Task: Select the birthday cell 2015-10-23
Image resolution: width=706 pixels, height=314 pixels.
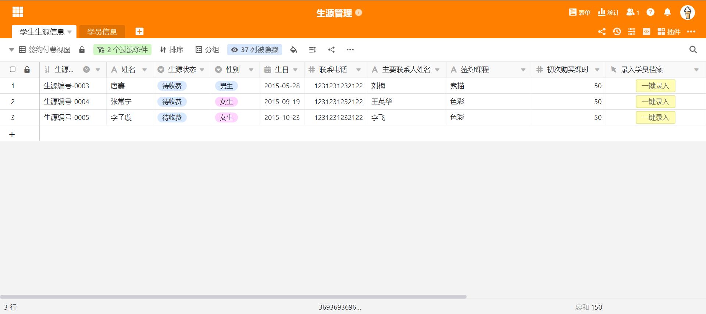Action: tap(282, 118)
